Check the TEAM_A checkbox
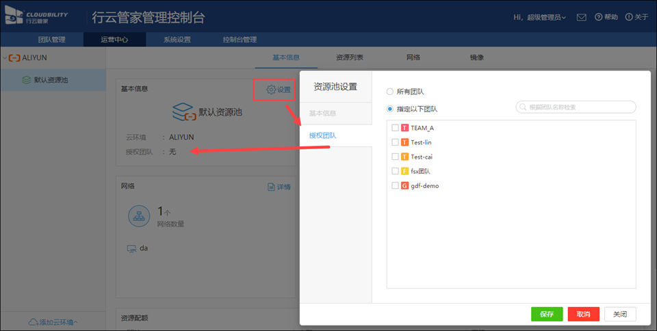 point(395,128)
